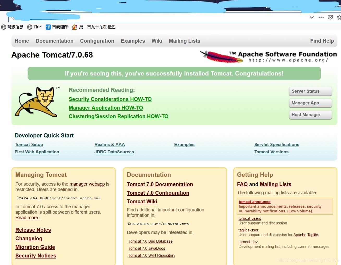Image resolution: width=341 pixels, height=265 pixels.
Task: Open Security Considerations HOW-TO link
Action: click(x=110, y=99)
